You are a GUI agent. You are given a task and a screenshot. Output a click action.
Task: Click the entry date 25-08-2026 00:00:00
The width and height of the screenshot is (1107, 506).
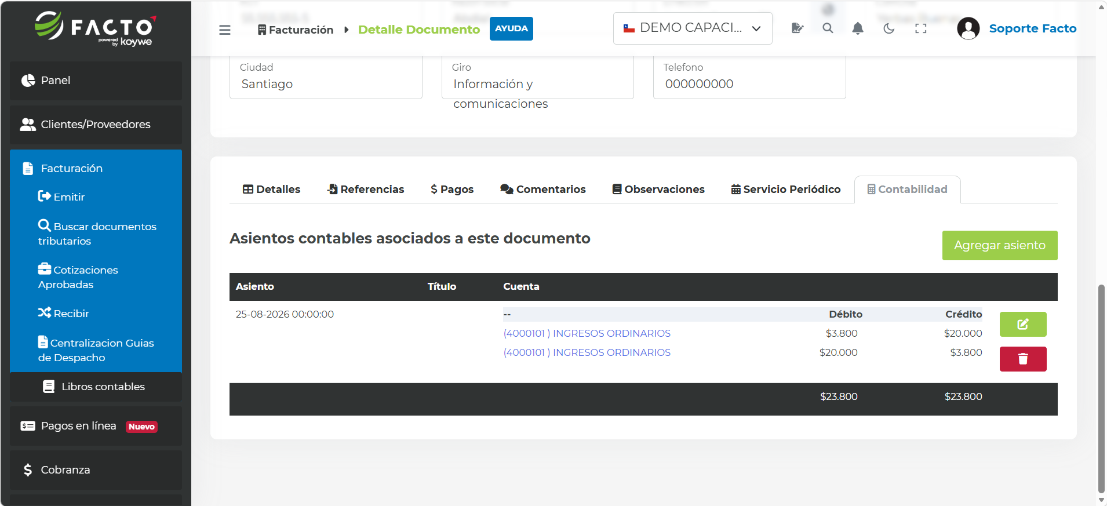(x=285, y=314)
